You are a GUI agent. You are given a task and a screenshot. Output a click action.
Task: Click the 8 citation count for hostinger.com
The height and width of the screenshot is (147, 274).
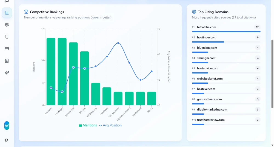point(258,38)
